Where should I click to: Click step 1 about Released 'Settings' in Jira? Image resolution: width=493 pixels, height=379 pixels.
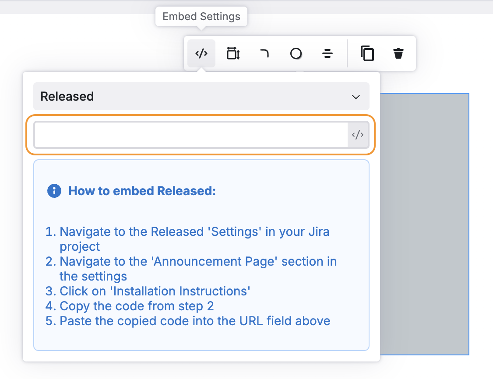[195, 239]
